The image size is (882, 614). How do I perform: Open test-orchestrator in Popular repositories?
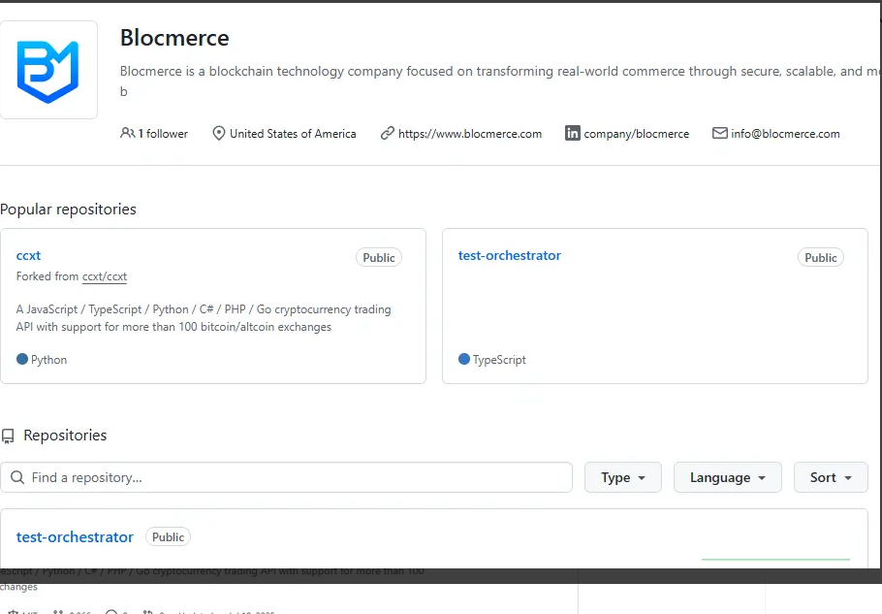tap(509, 256)
